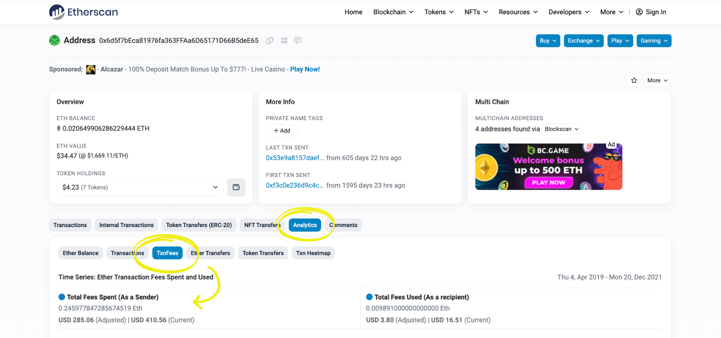Copy the address to clipboard
721x338 pixels.
270,40
